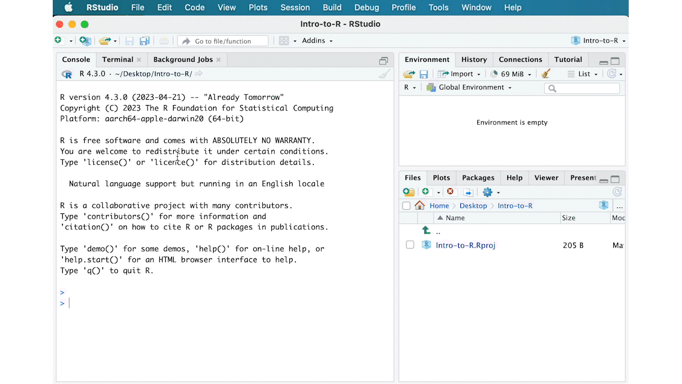Open the Import Dataset dropdown

pos(459,74)
